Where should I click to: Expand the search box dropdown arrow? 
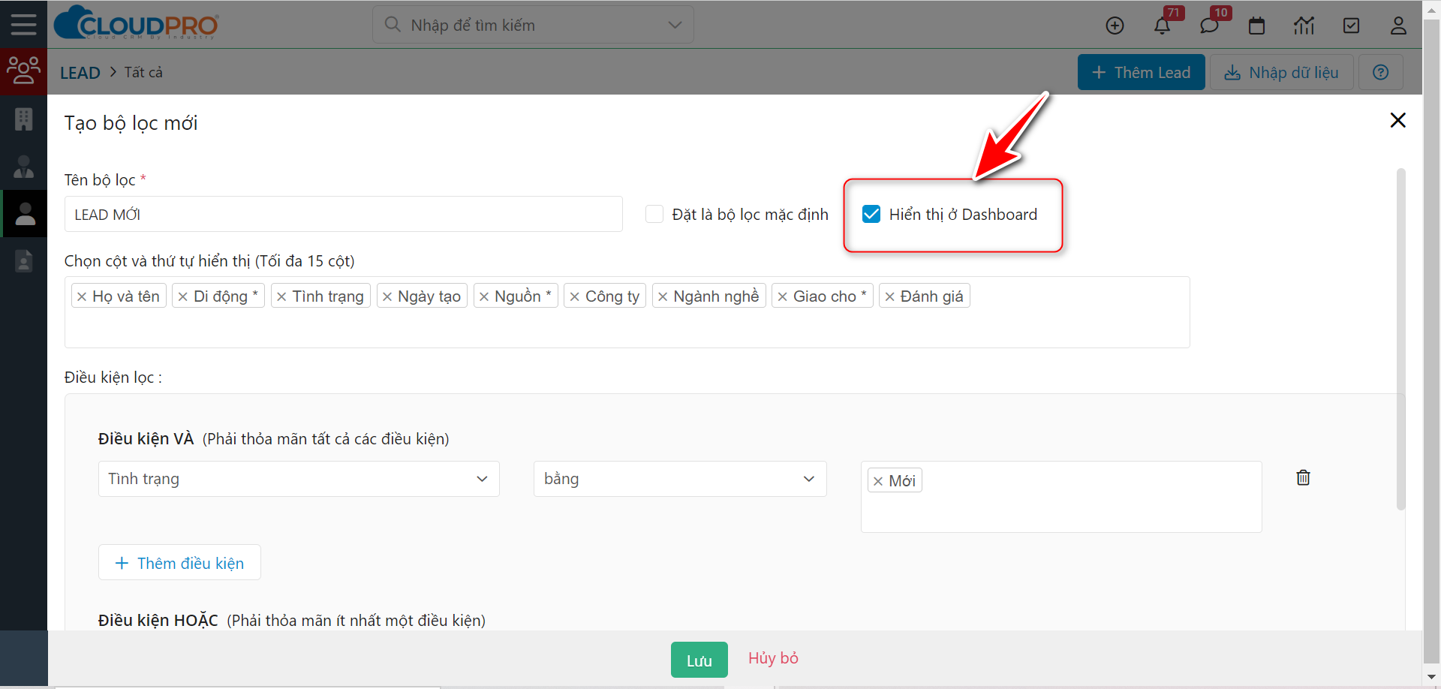[x=675, y=25]
